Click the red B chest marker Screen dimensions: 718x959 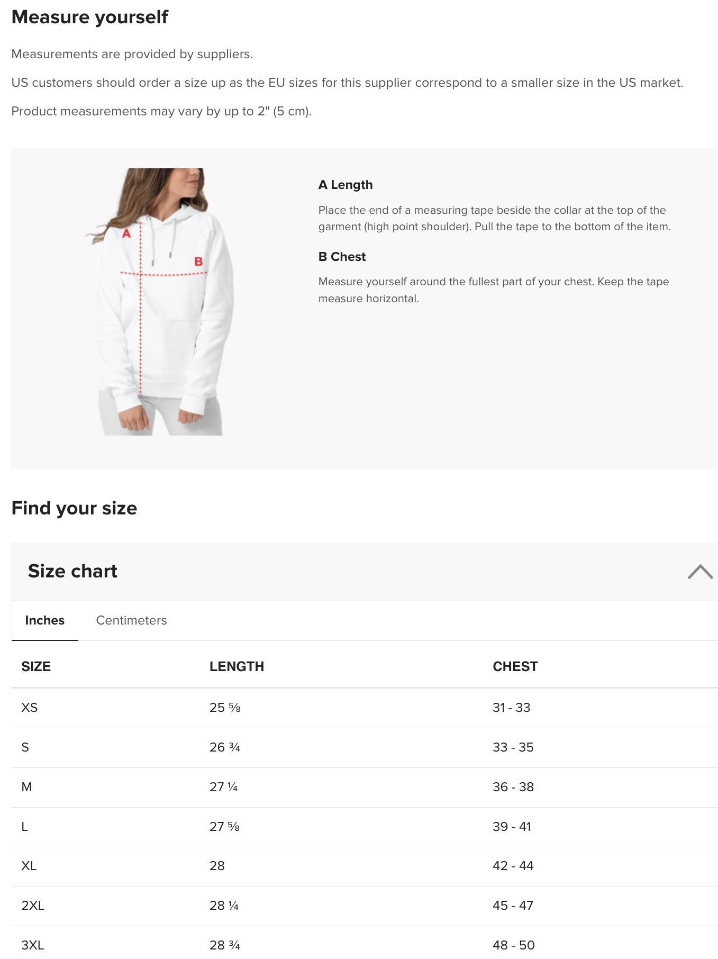click(x=198, y=261)
